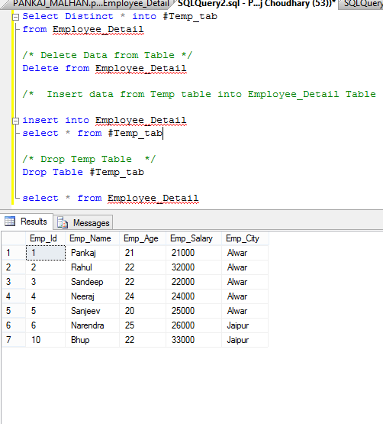The image size is (383, 424).
Task: Select the Emp_Id column header
Action: tap(45, 238)
